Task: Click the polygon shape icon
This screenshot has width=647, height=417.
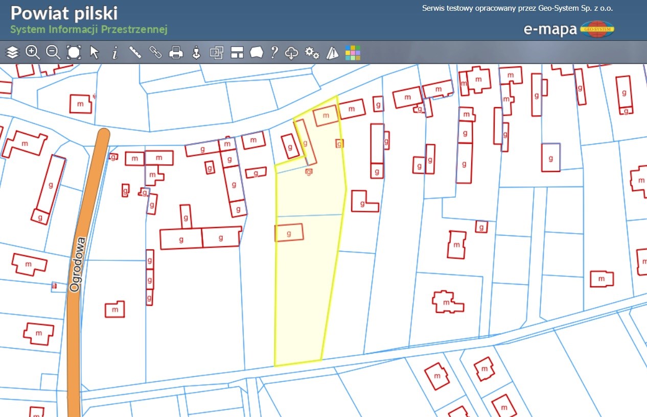Action: [x=256, y=52]
